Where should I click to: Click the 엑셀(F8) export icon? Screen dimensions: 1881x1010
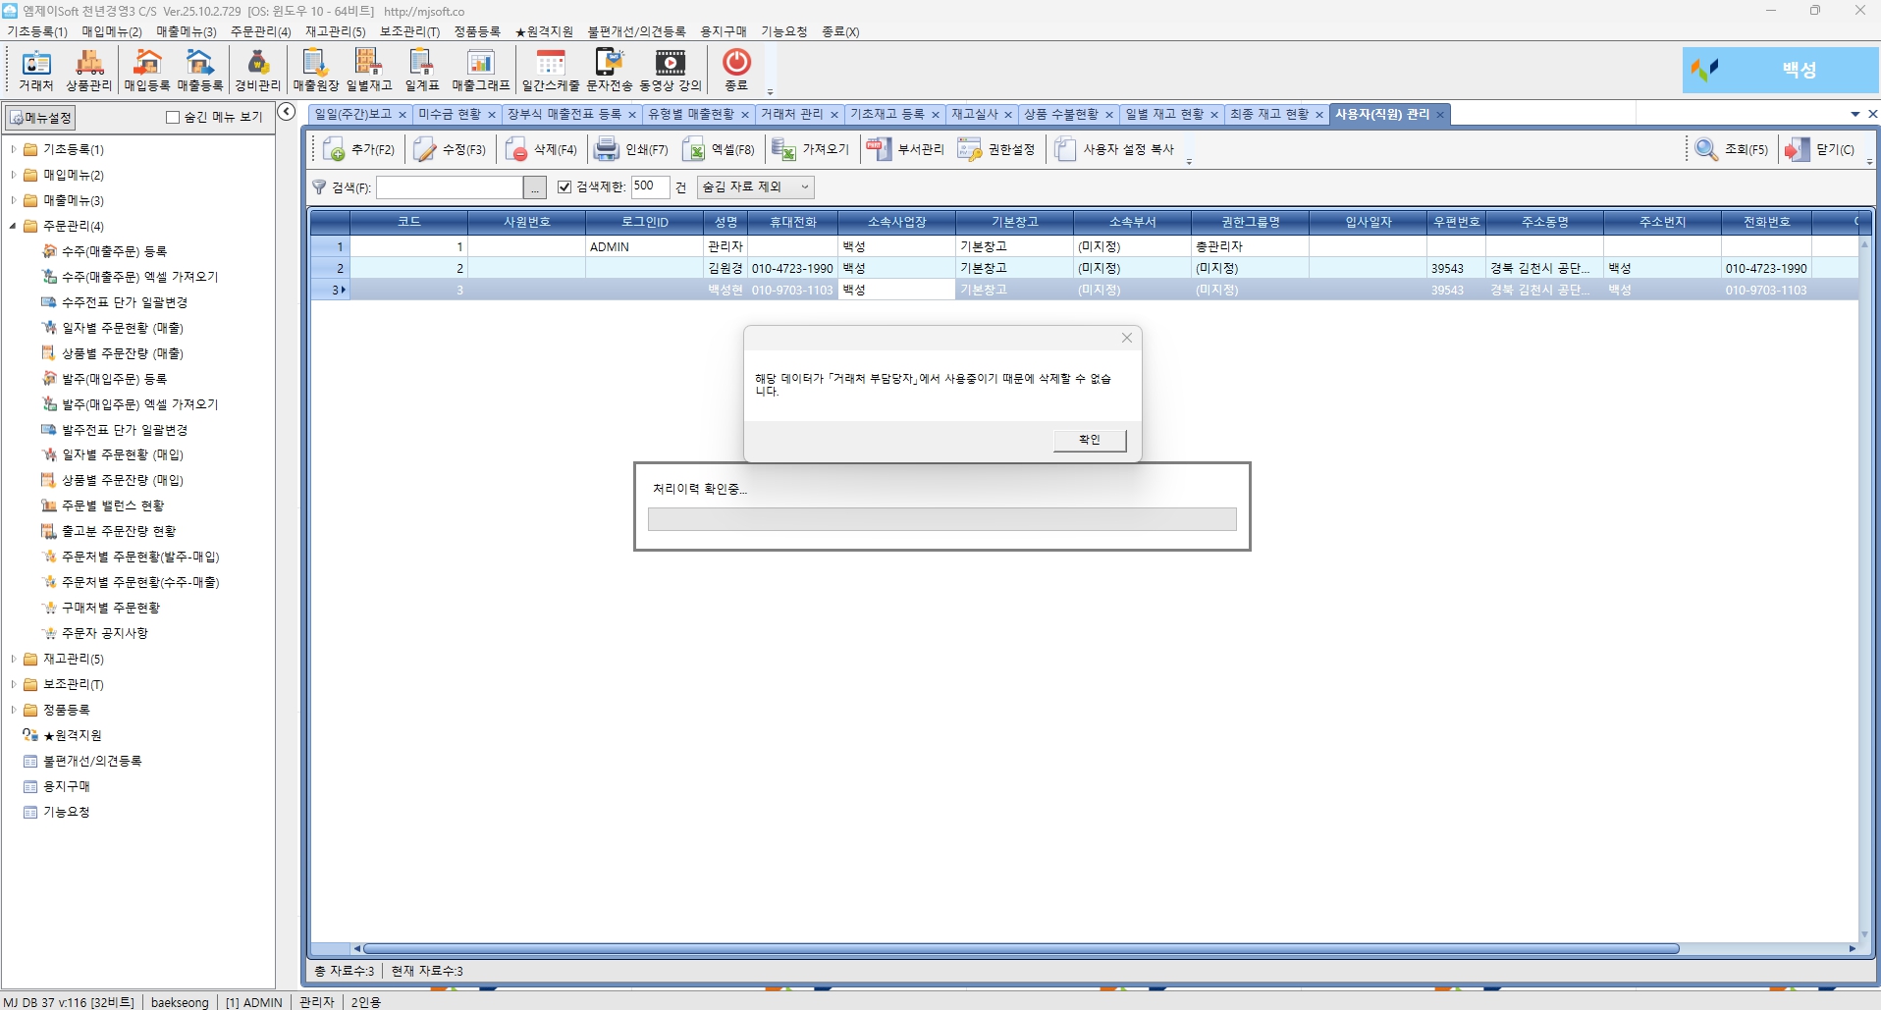tap(720, 149)
